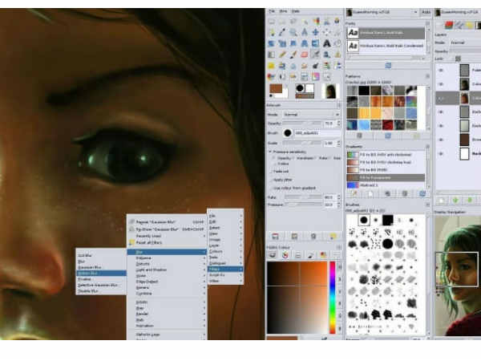481x361 pixels.
Task: Click the navigation preview thumbnail of portrait
Action: [458, 275]
